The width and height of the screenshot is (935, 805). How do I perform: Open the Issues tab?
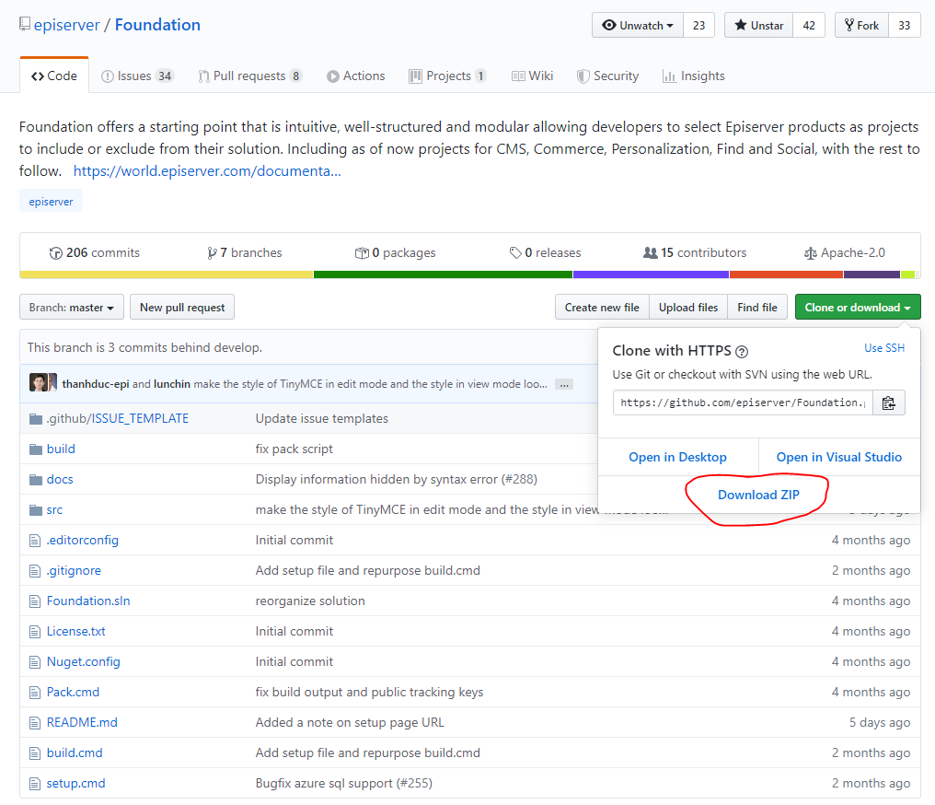(x=136, y=76)
